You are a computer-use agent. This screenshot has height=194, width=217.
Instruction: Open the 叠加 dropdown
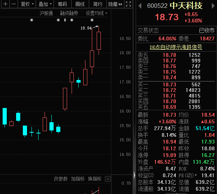tap(45, 4)
